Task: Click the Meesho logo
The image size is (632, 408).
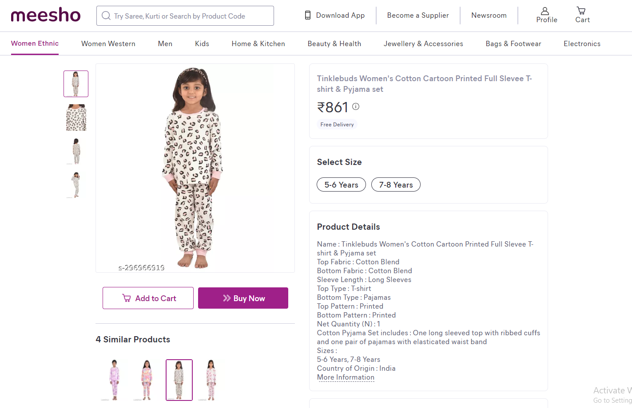Action: pyautogui.click(x=46, y=16)
